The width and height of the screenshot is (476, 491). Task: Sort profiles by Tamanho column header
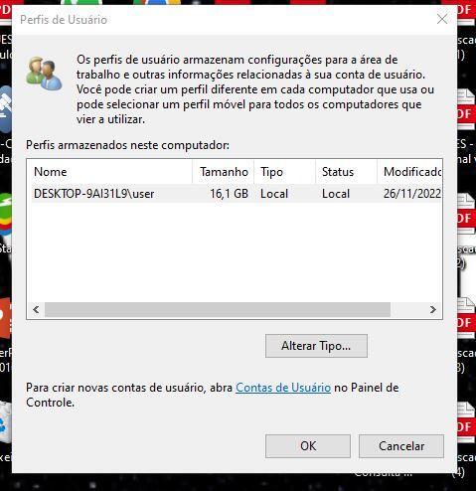pyautogui.click(x=223, y=172)
